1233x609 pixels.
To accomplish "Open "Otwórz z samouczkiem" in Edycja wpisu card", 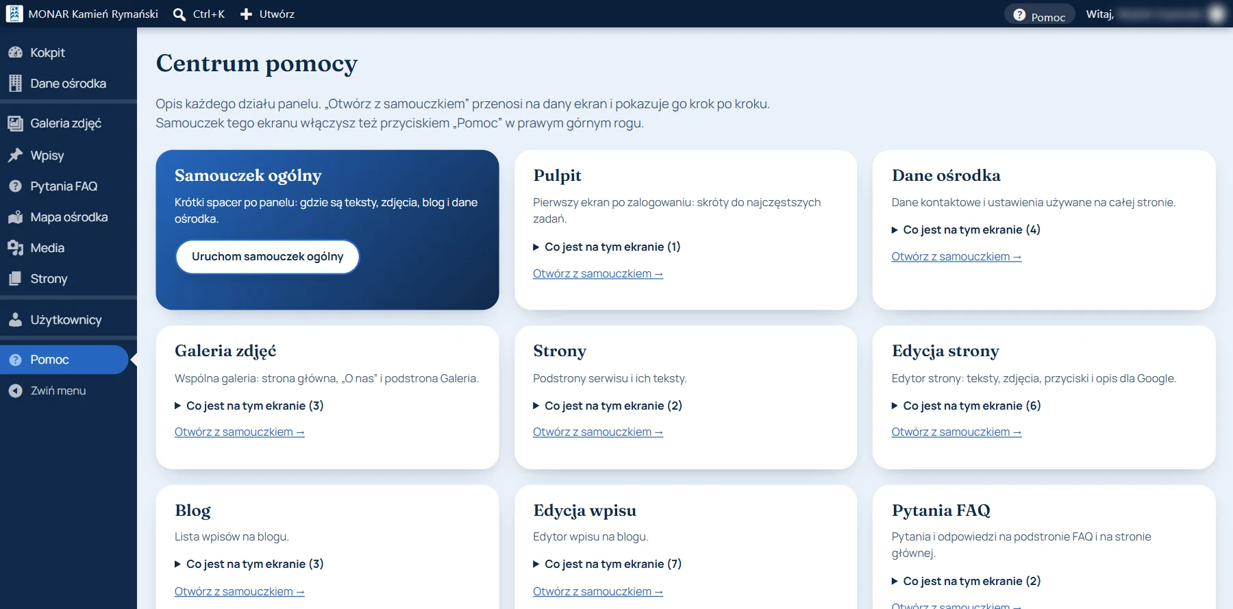I will click(598, 591).
